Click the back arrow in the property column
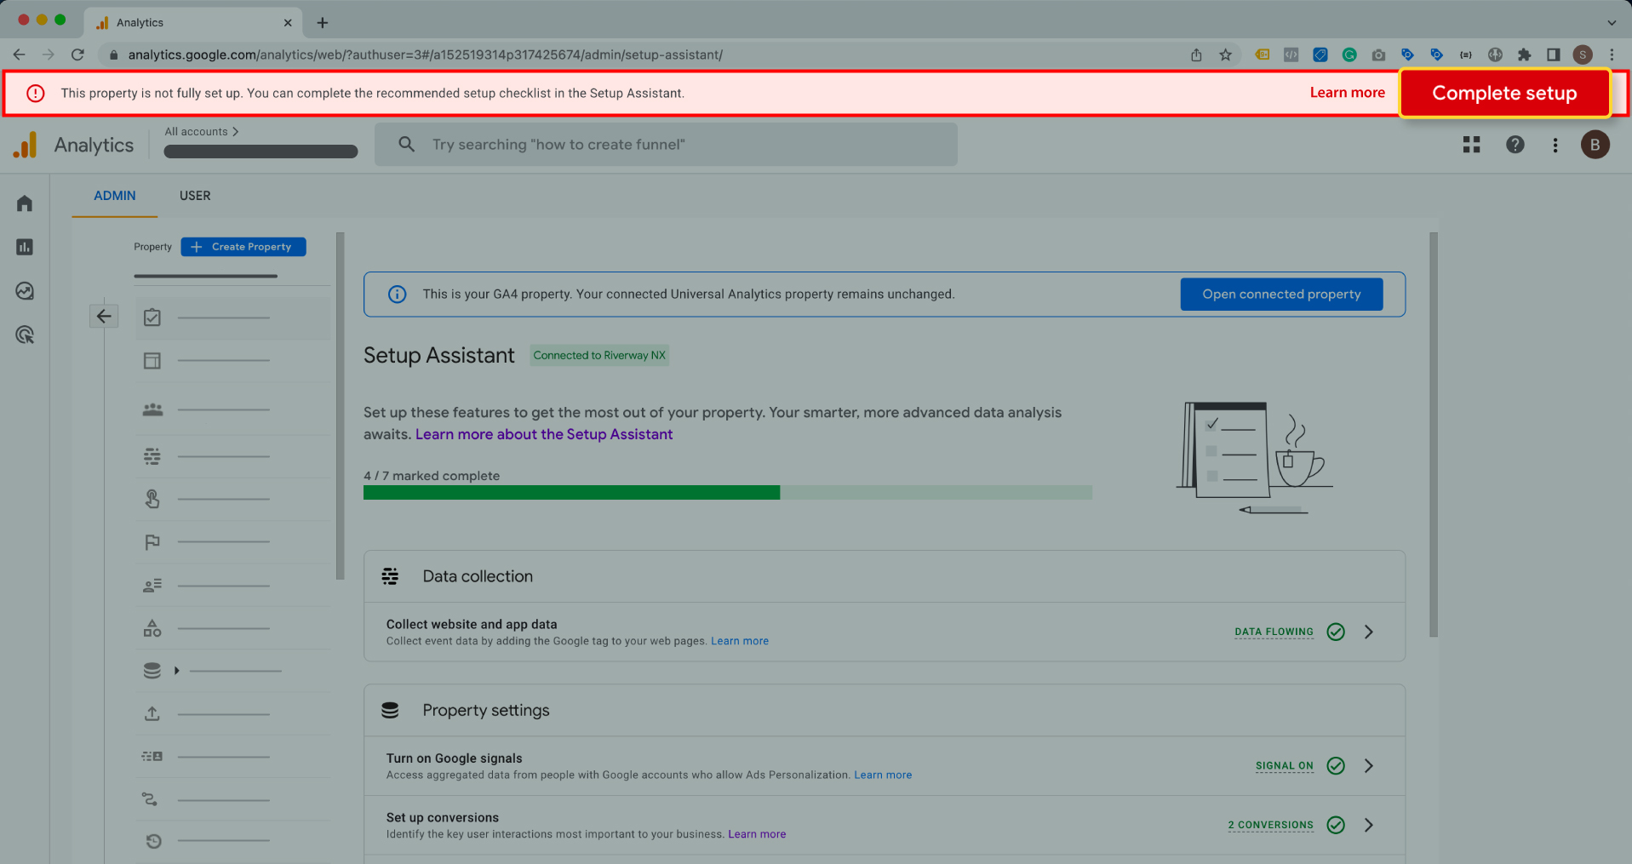The height and width of the screenshot is (864, 1632). point(104,317)
